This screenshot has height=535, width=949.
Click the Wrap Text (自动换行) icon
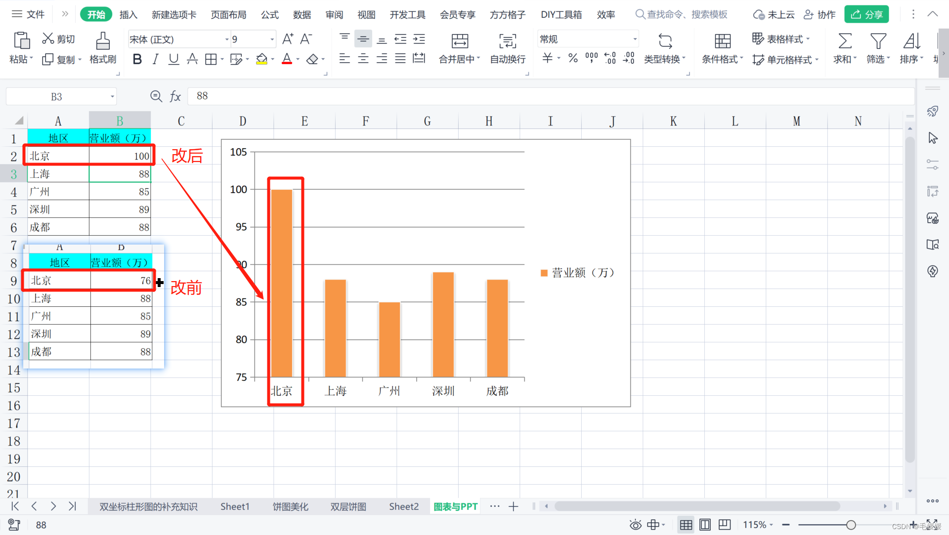pyautogui.click(x=507, y=41)
